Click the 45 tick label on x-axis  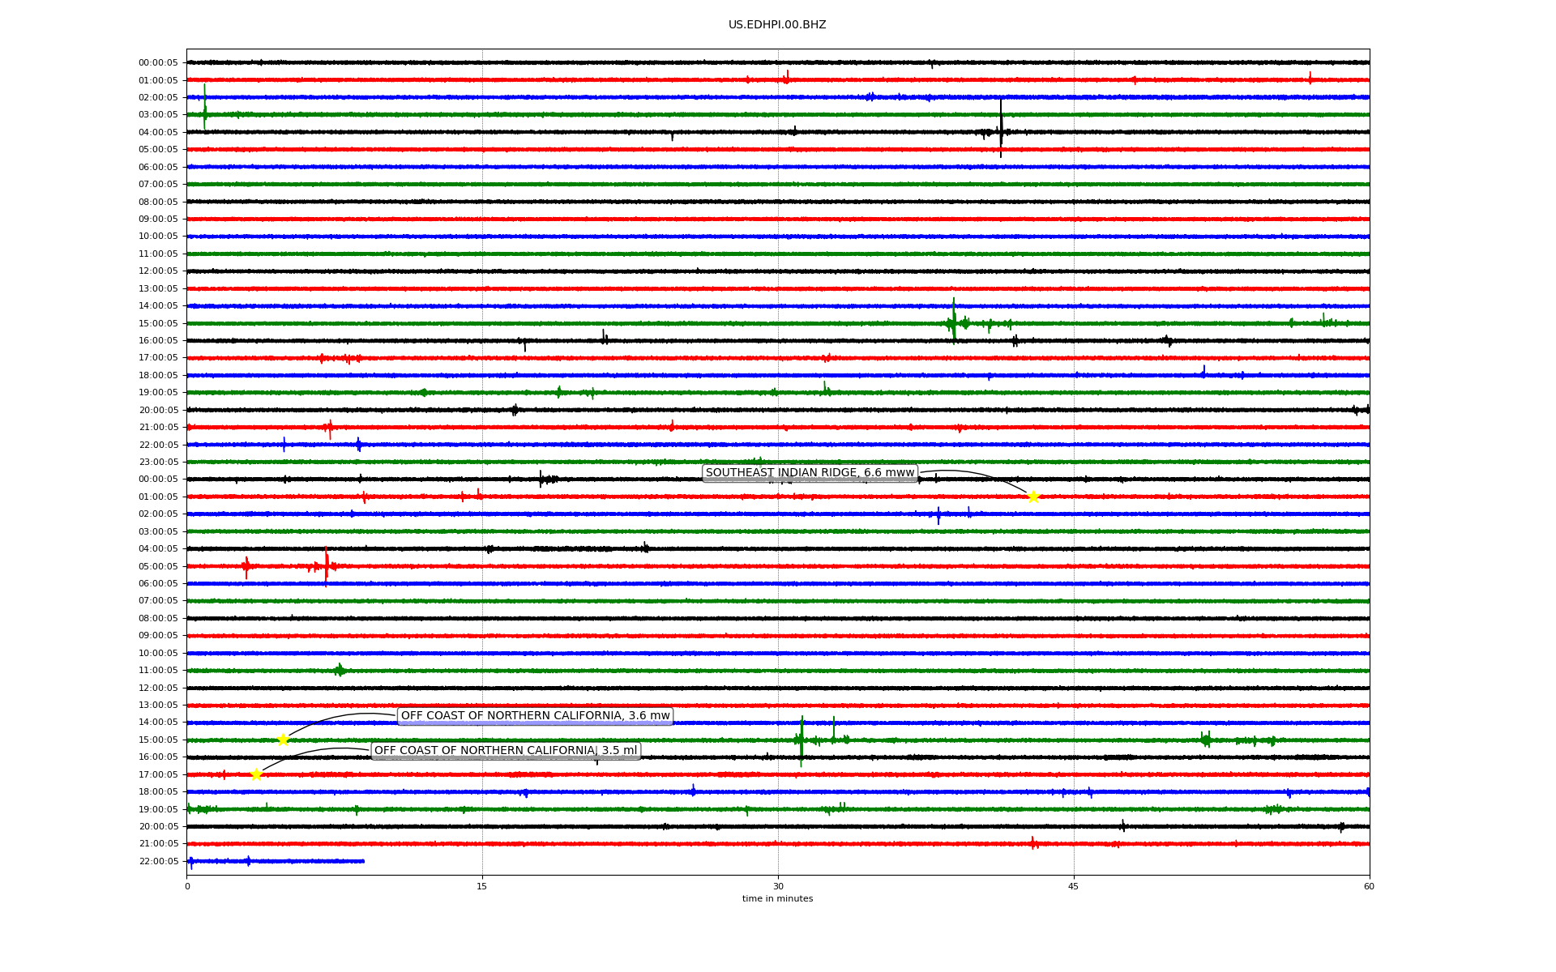[x=1074, y=886]
